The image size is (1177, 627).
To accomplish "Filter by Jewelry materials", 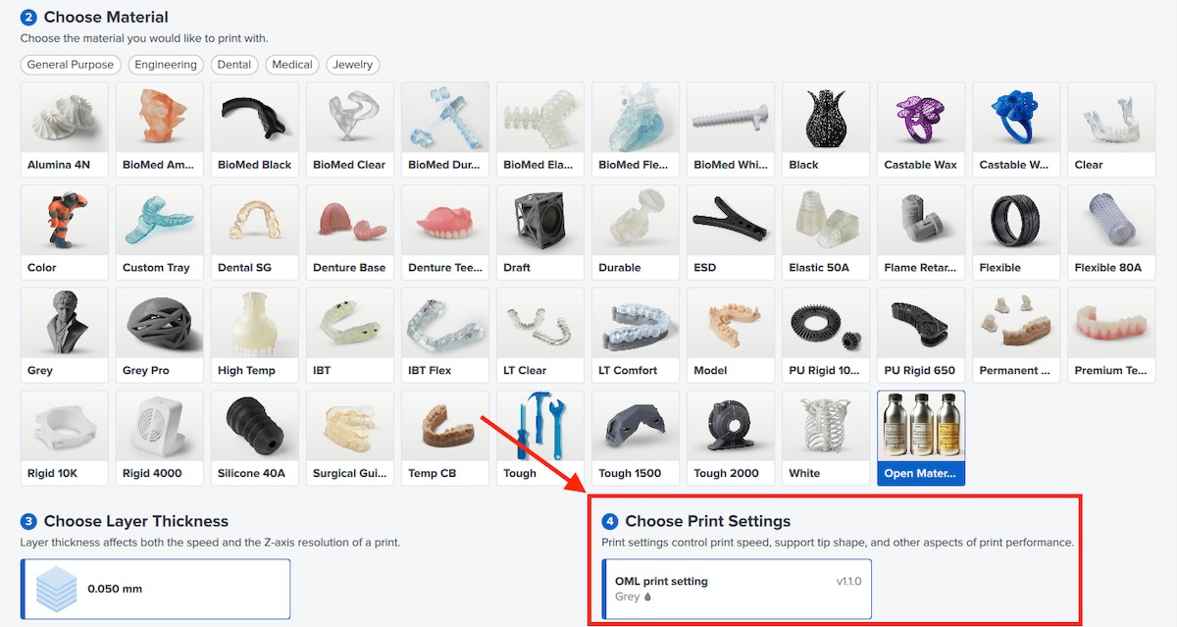I will pyautogui.click(x=352, y=64).
